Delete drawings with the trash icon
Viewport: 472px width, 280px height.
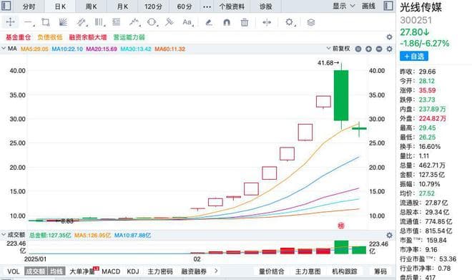pyautogui.click(x=245, y=22)
